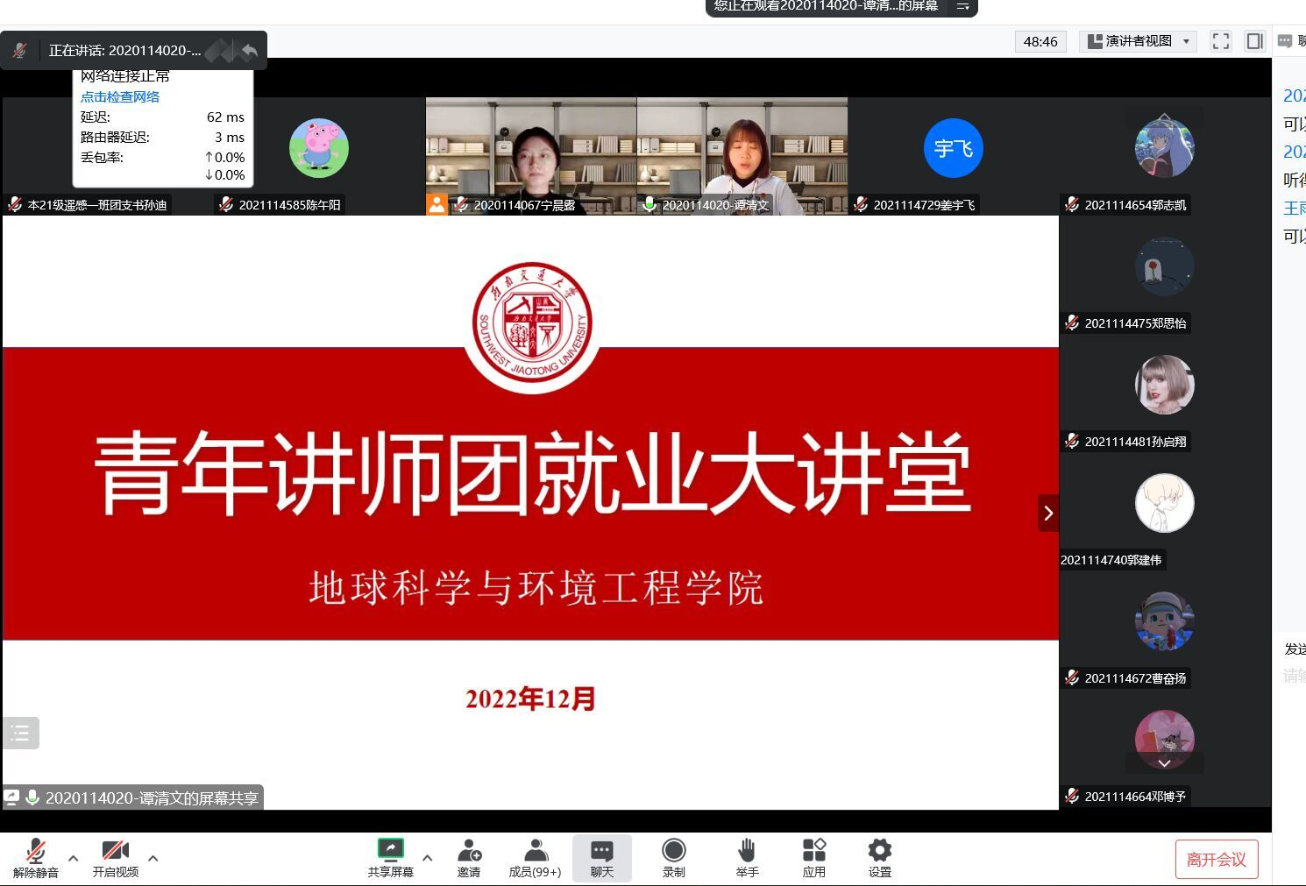Expand share screen options arrow

pos(428,858)
